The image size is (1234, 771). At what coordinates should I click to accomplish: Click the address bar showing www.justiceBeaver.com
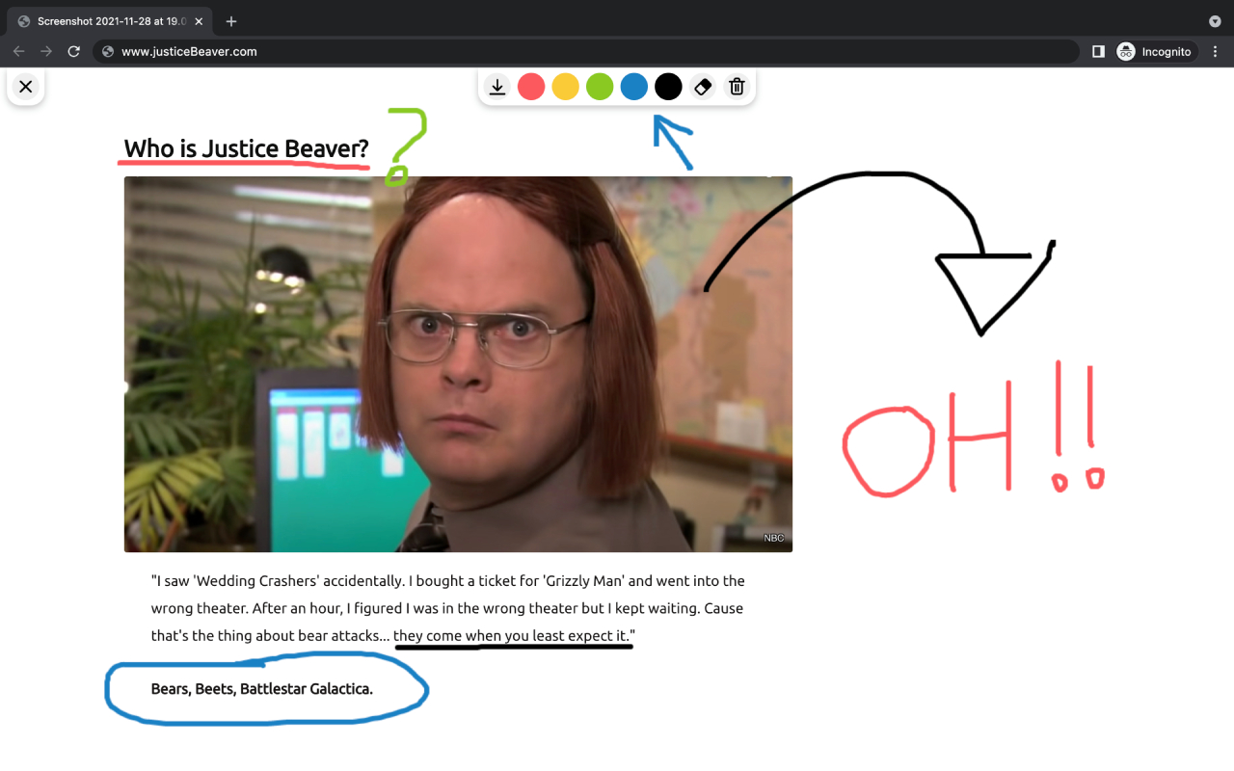[586, 51]
